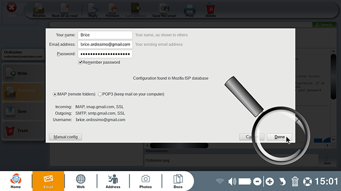Select POP3 (keep mail on computer) option

point(100,94)
